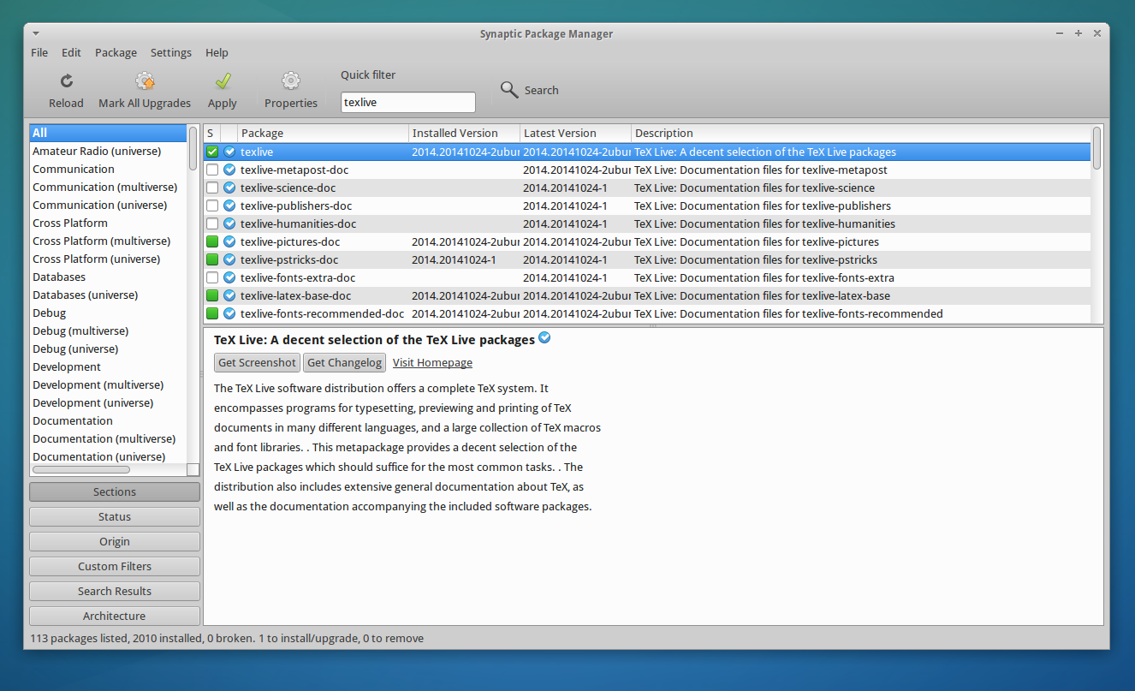Switch to Sections filter view

(115, 491)
